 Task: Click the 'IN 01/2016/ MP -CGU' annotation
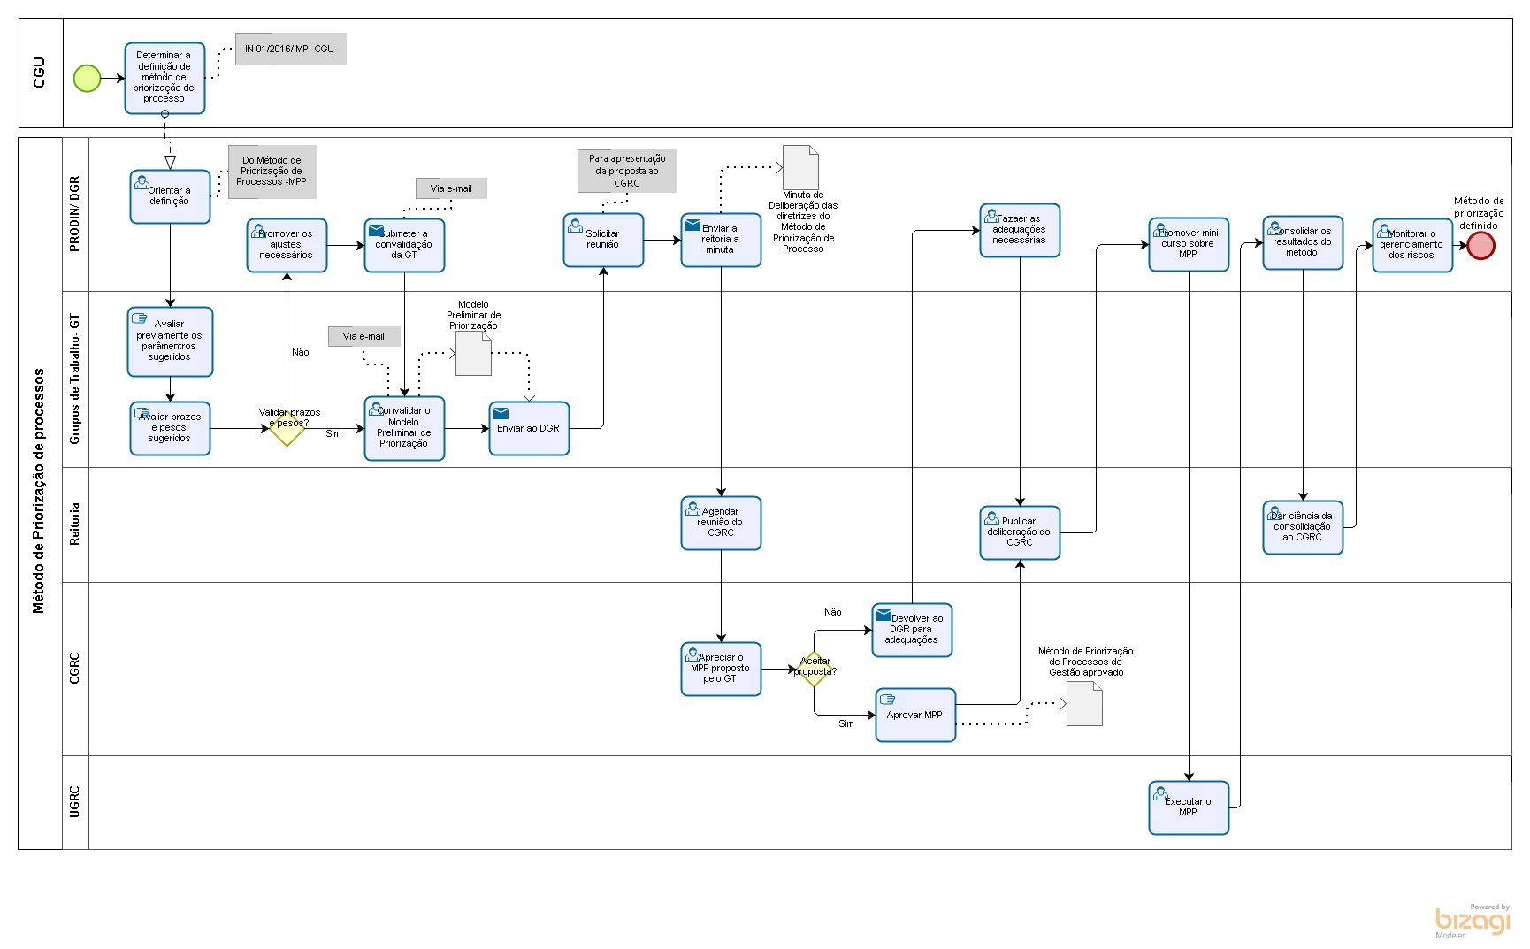point(290,50)
